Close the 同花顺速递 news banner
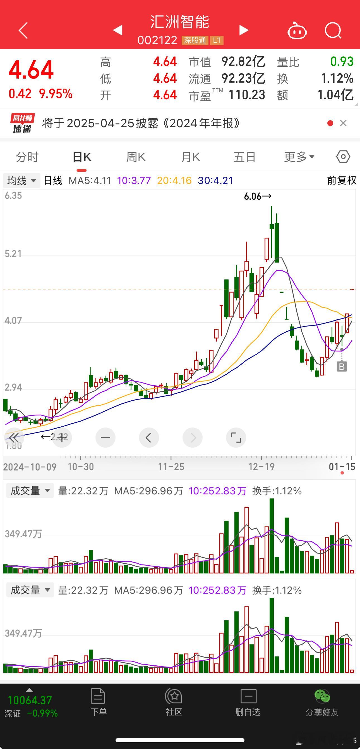The image size is (360, 749). point(343,123)
